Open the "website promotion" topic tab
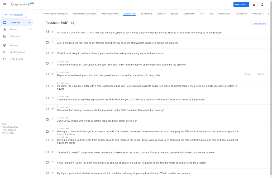This screenshot has height=178, width=272. (110, 14)
